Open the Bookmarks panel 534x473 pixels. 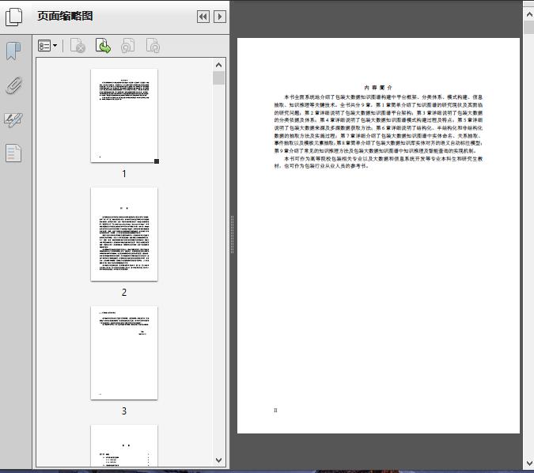13,51
